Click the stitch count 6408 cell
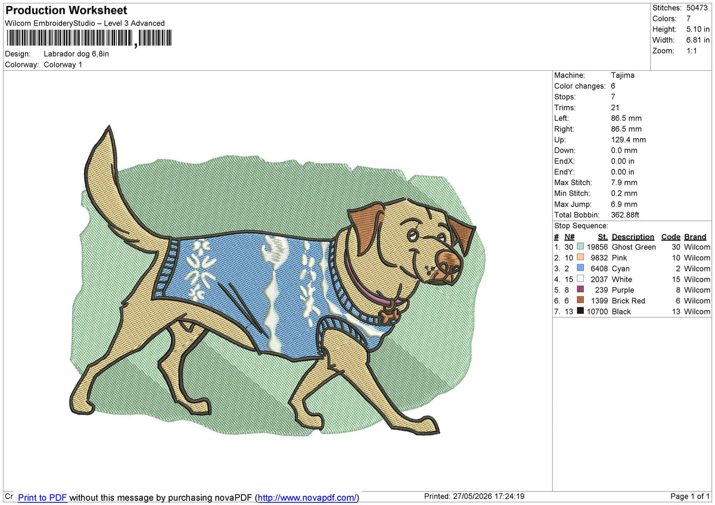The height and width of the screenshot is (505, 715). click(x=599, y=269)
